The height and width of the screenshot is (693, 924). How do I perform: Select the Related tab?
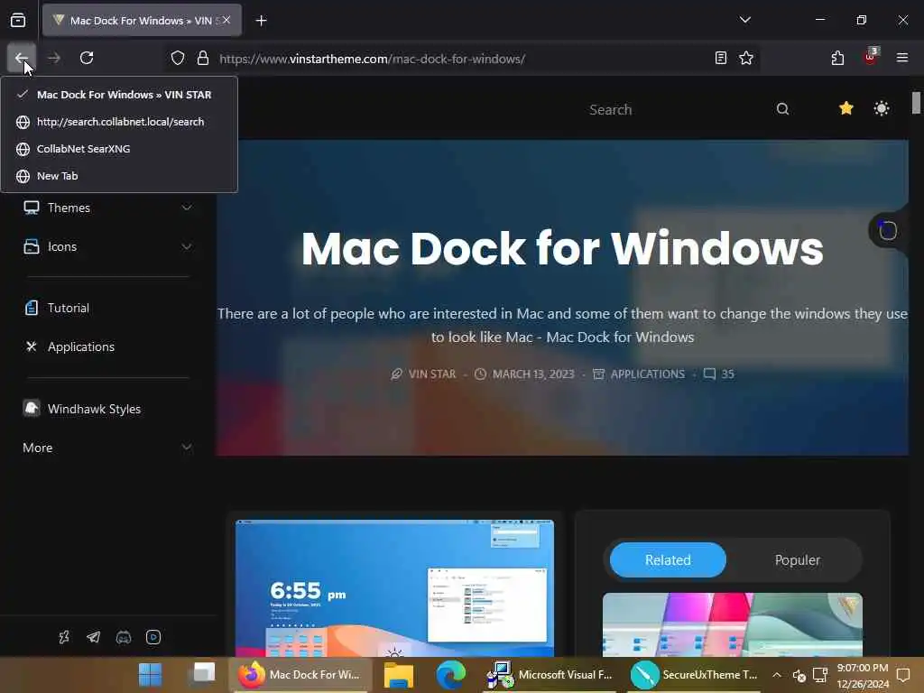pos(668,559)
